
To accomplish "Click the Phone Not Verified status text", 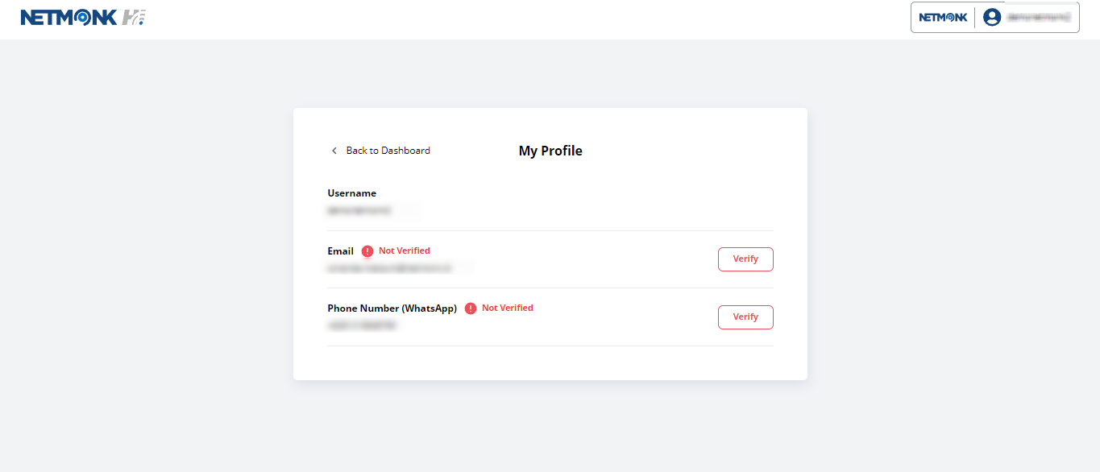I will tap(508, 308).
